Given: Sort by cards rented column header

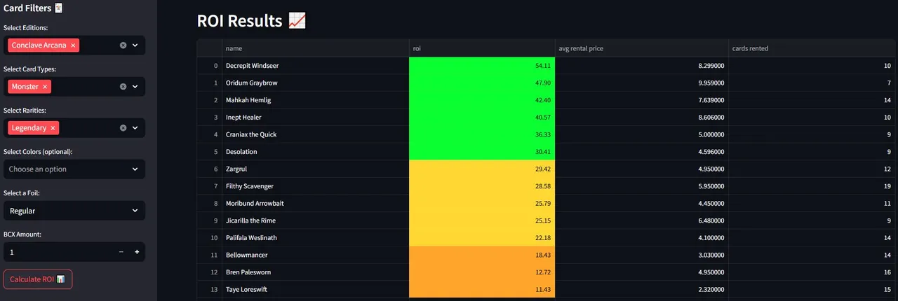Looking at the screenshot, I should (812, 48).
